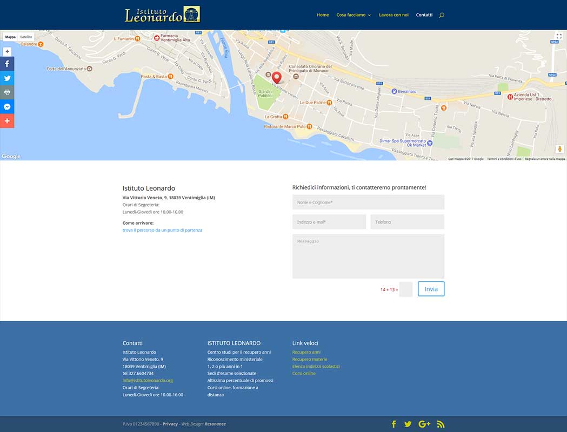Open the search icon in header

[442, 15]
